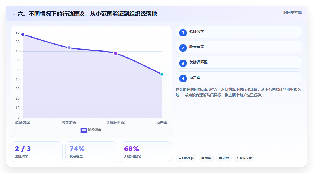
Task: Click the 关键词匹配 x-axis label
Action: pyautogui.click(x=115, y=123)
